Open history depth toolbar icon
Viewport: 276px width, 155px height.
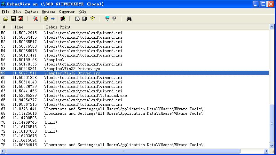(114, 19)
